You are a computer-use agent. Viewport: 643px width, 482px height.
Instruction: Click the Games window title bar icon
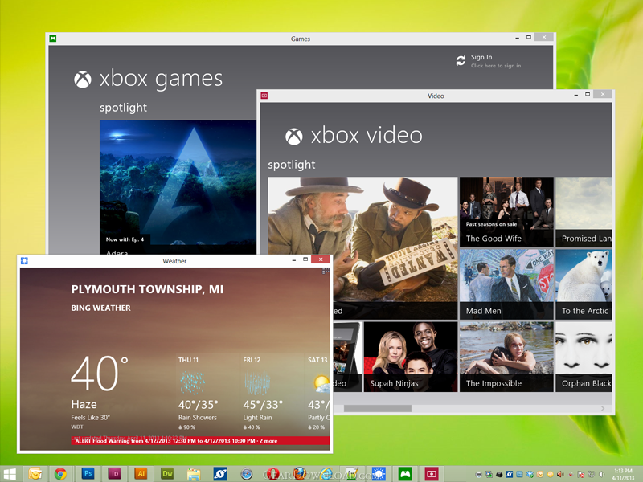[53, 39]
